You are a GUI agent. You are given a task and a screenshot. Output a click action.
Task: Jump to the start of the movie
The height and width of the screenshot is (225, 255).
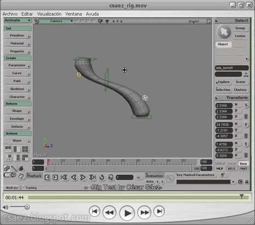pyautogui.click(x=95, y=211)
